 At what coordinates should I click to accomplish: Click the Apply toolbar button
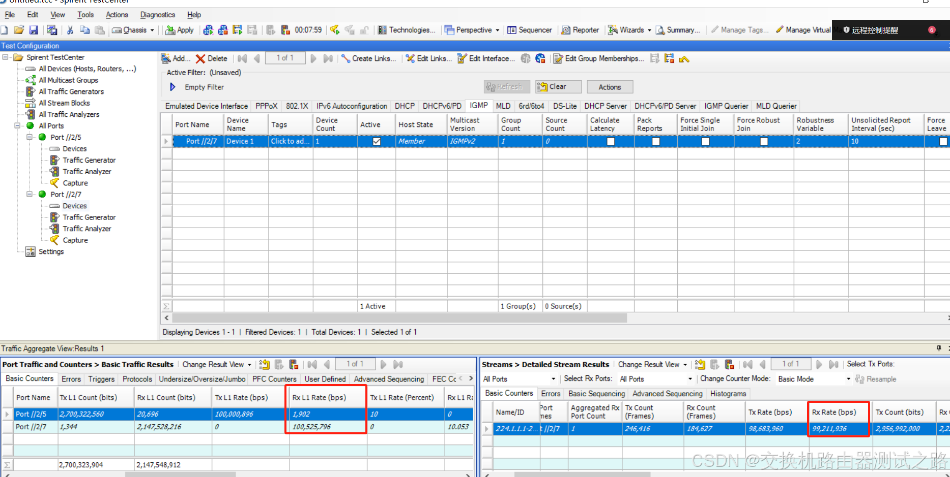pos(180,30)
